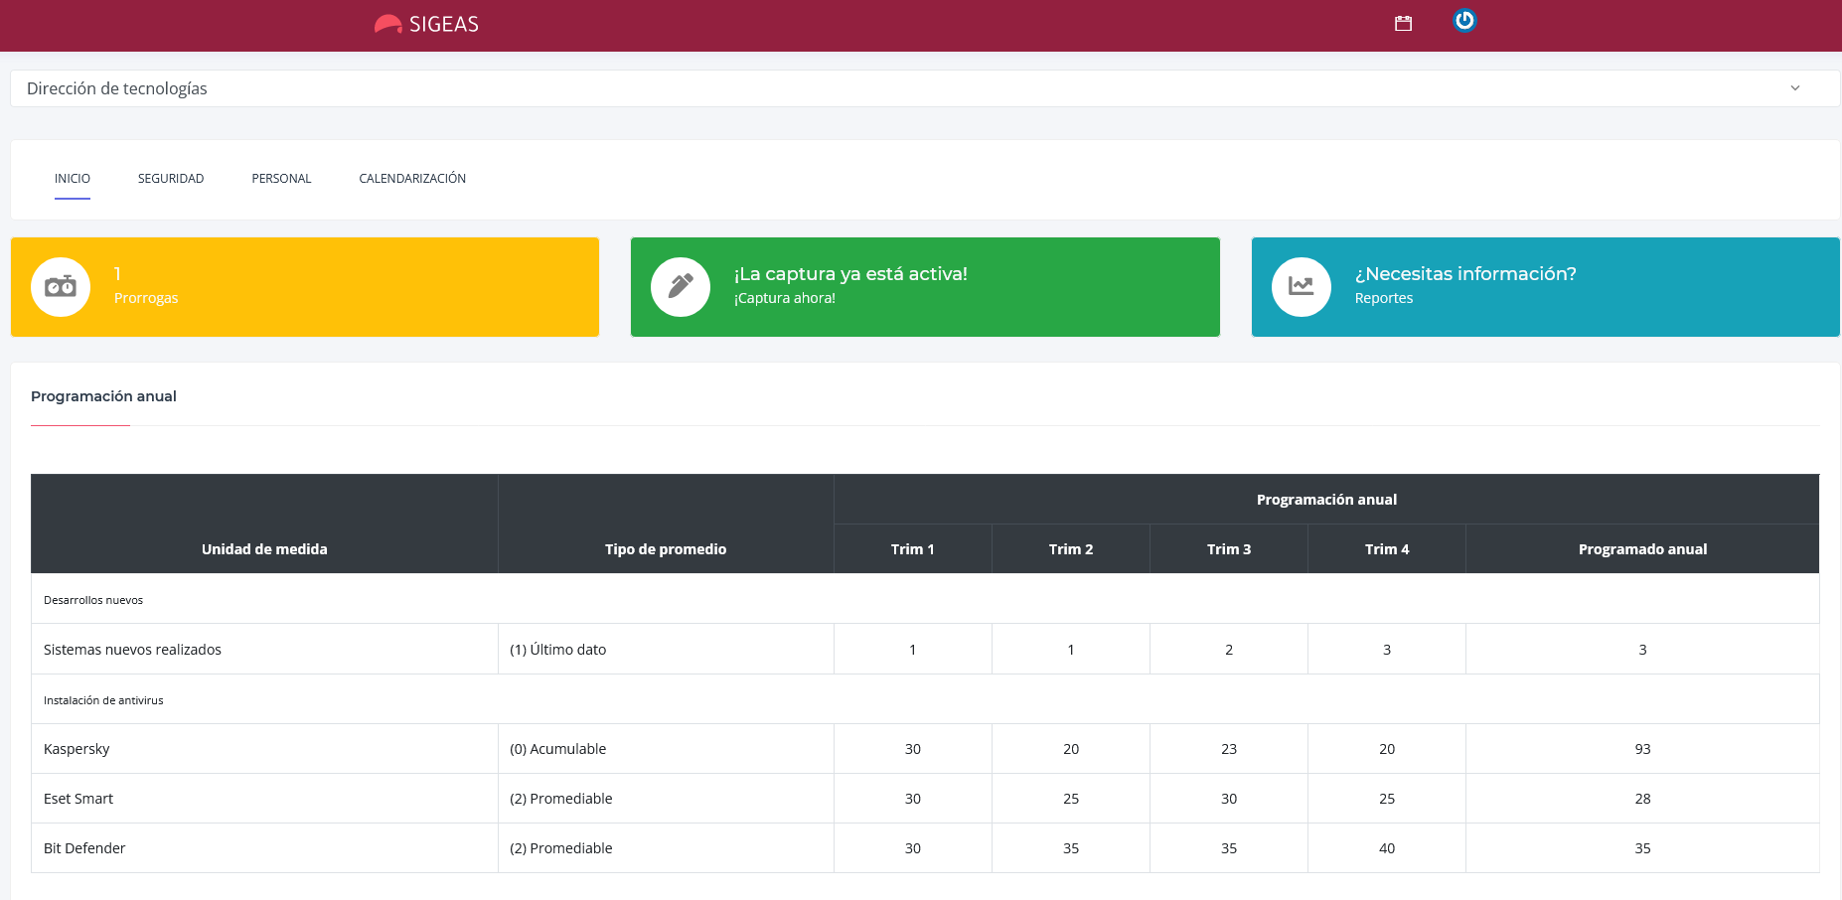Click the Prorrogas timer icon

pyautogui.click(x=61, y=287)
